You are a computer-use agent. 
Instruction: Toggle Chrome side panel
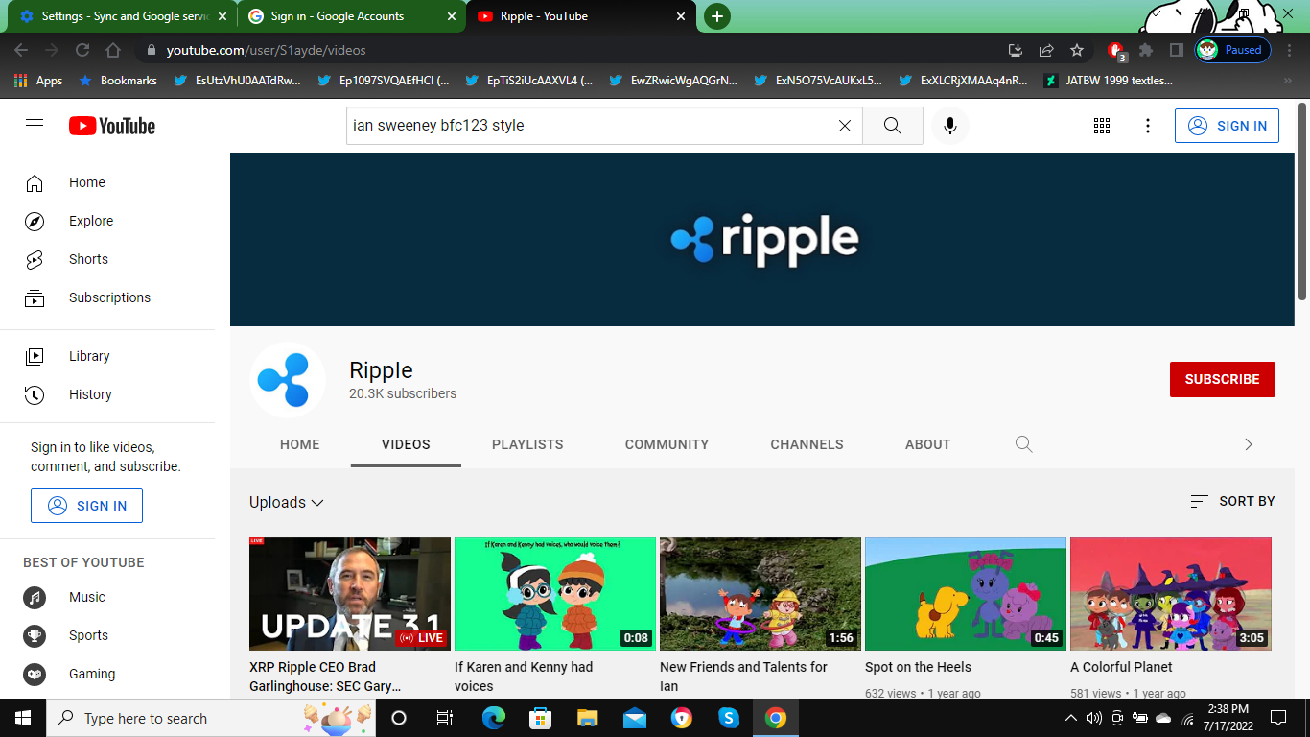[x=1176, y=50]
